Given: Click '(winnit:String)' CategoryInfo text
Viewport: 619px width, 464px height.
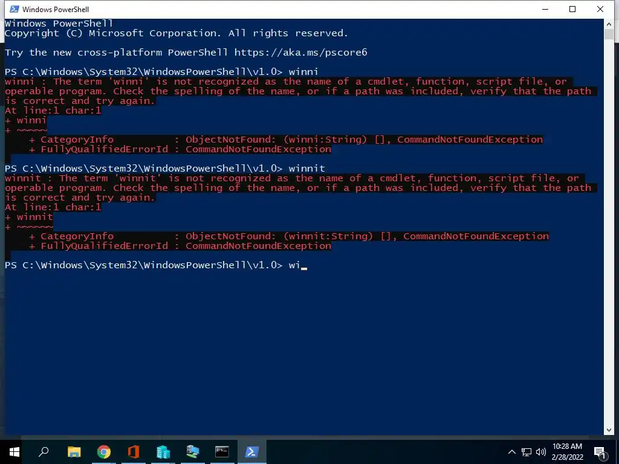Looking at the screenshot, I should (x=328, y=236).
